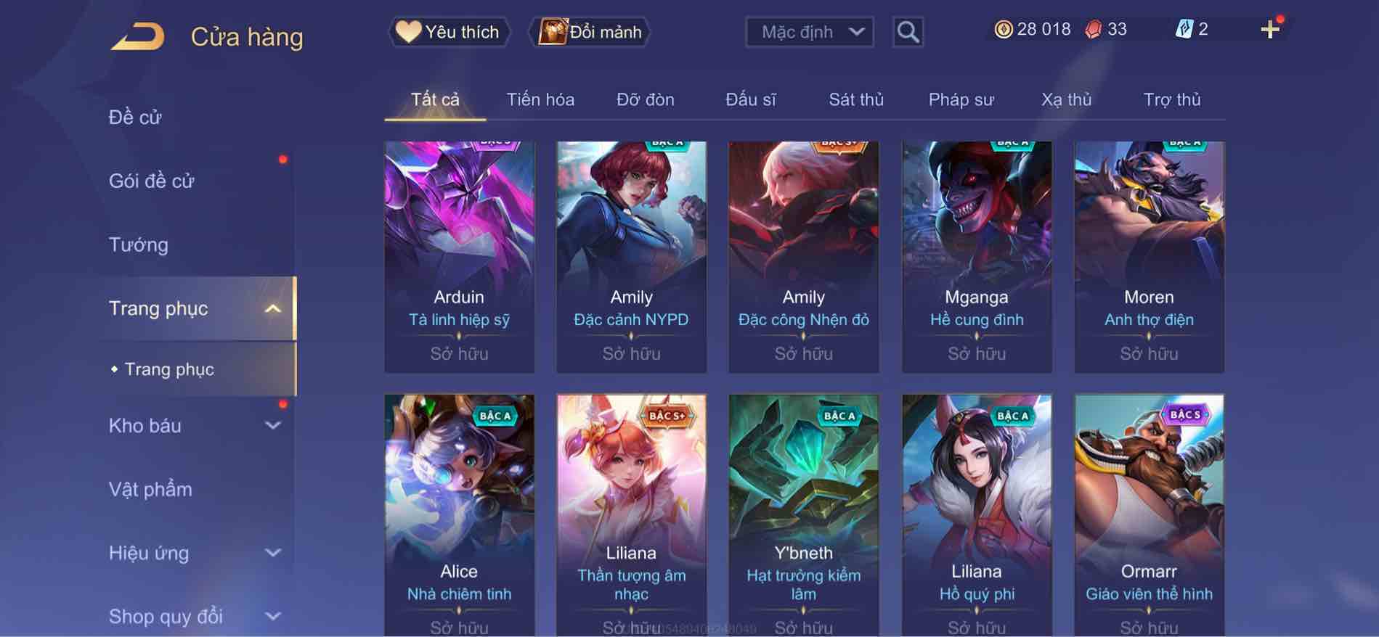Open the search magnifier icon
This screenshot has height=637, width=1379.
[908, 32]
